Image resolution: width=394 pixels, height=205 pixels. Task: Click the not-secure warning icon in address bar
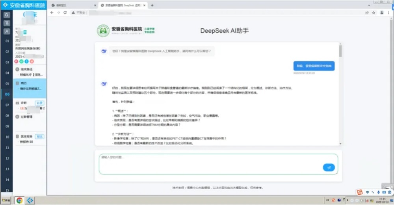click(73, 13)
